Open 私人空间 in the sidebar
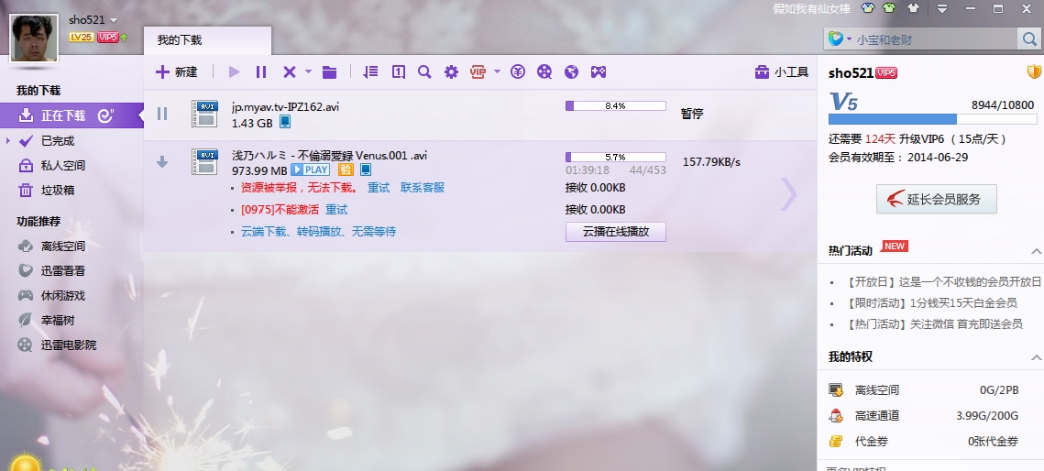Image resolution: width=1044 pixels, height=471 pixels. 63,165
